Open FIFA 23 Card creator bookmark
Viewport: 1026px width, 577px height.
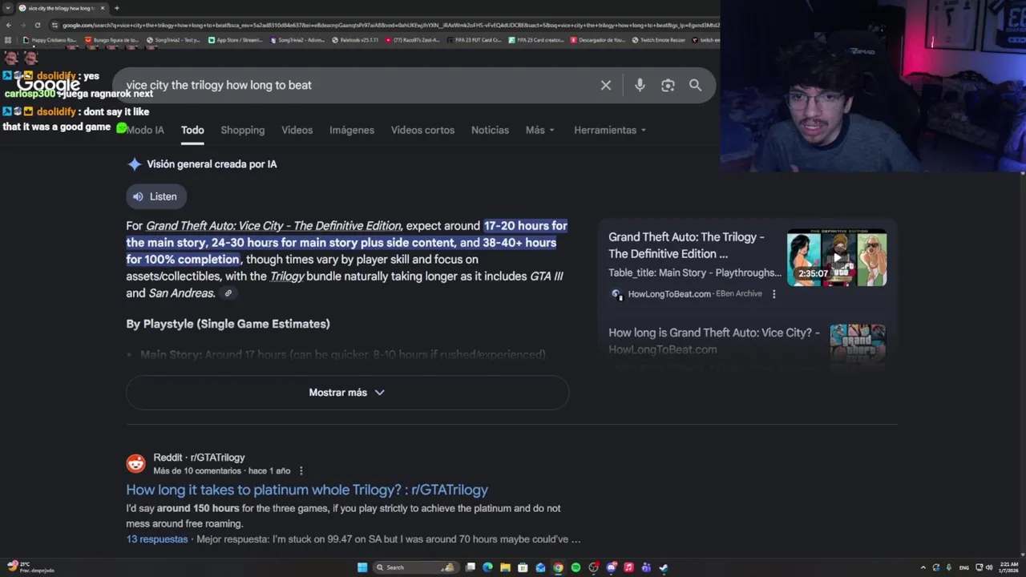536,39
